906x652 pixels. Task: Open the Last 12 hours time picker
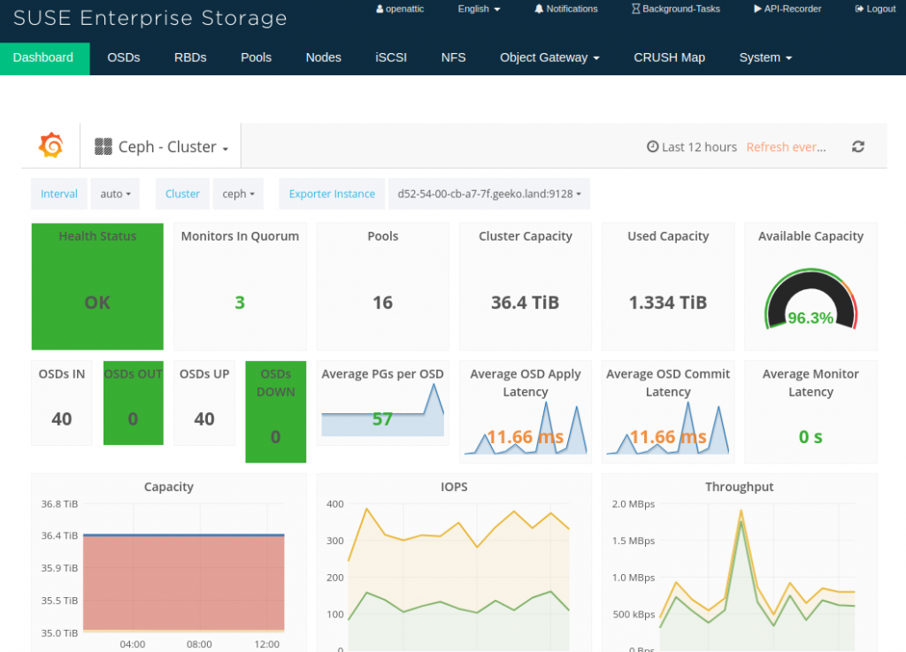(692, 147)
